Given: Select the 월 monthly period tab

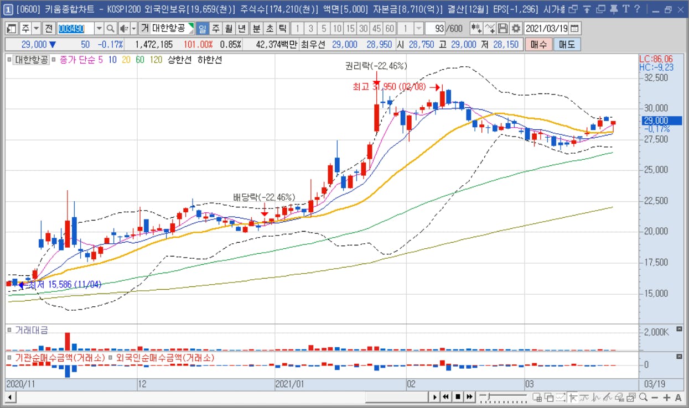Looking at the screenshot, I should 228,28.
